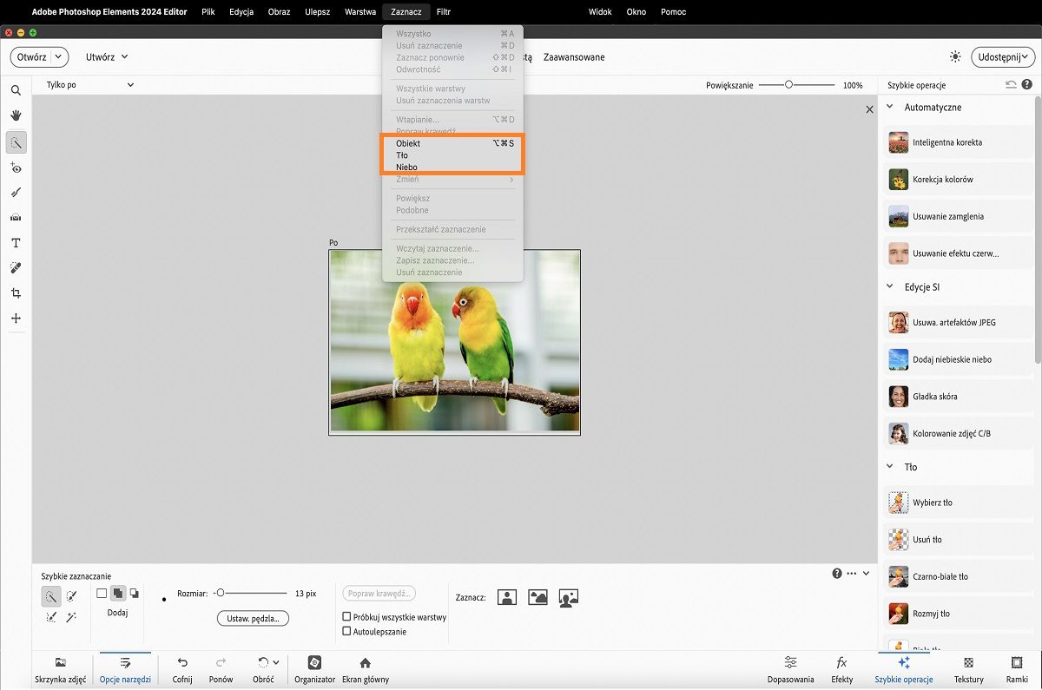Click the select background icon beside Zaznacz
The height and width of the screenshot is (690, 1042).
[x=569, y=597]
